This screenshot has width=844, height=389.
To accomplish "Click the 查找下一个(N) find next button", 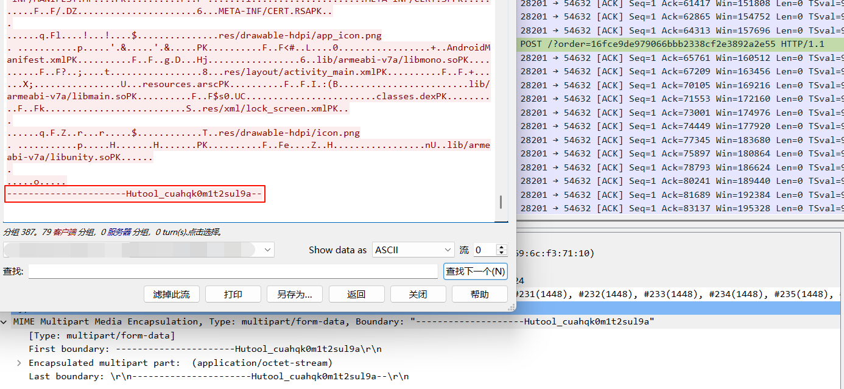I will coord(475,272).
